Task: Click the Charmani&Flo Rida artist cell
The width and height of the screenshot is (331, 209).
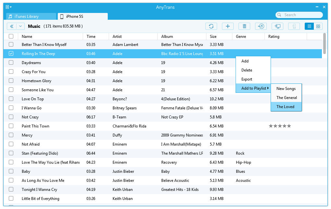Action: (x=129, y=126)
